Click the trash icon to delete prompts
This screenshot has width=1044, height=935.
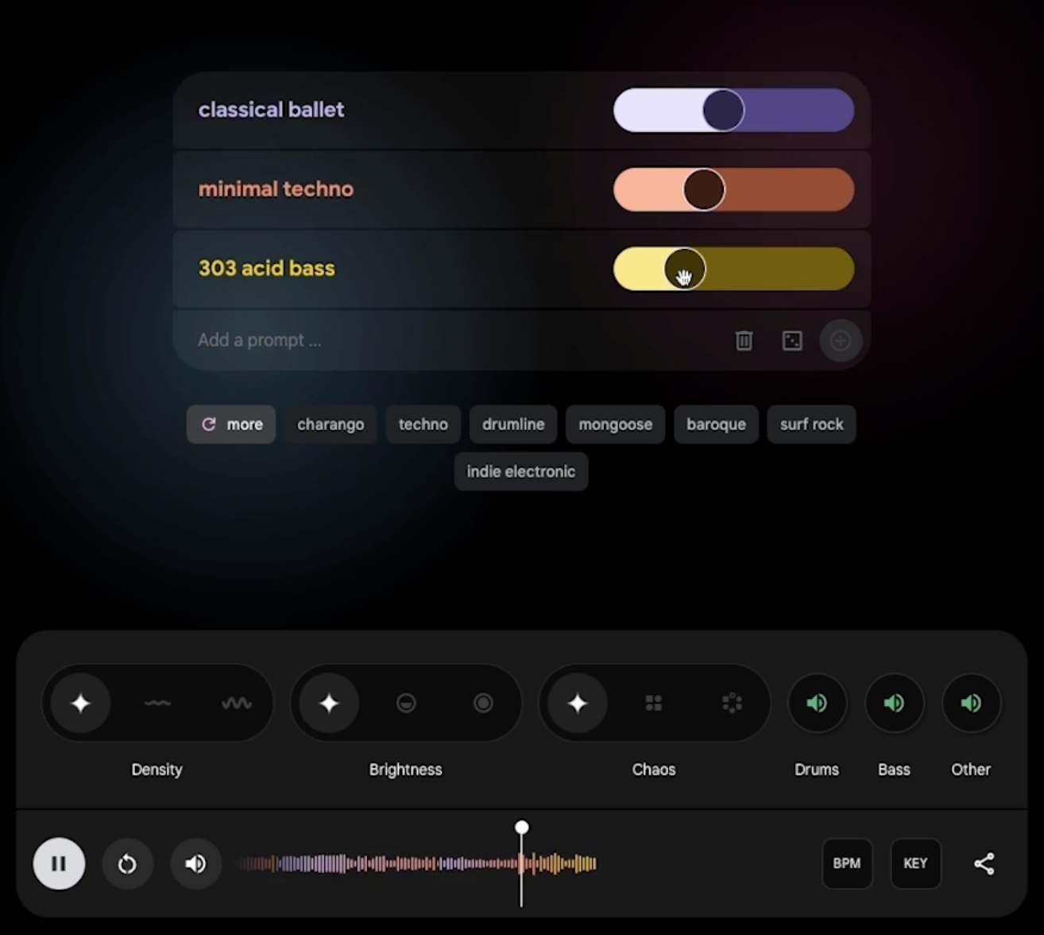tap(744, 340)
